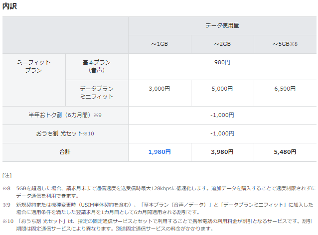318x235 pixels.
Task: Click the ※10 marker after おうち割 光セット
Action: [x=88, y=133]
